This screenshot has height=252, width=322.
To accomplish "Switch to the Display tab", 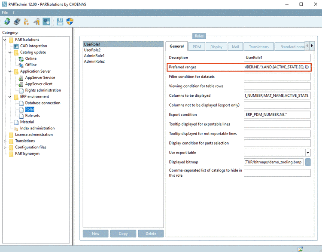I will point(216,47).
